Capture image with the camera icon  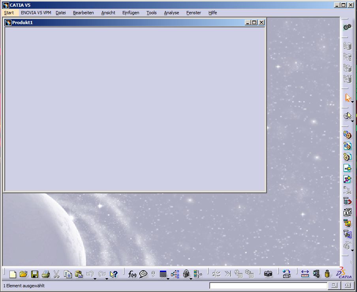pyautogui.click(x=268, y=274)
